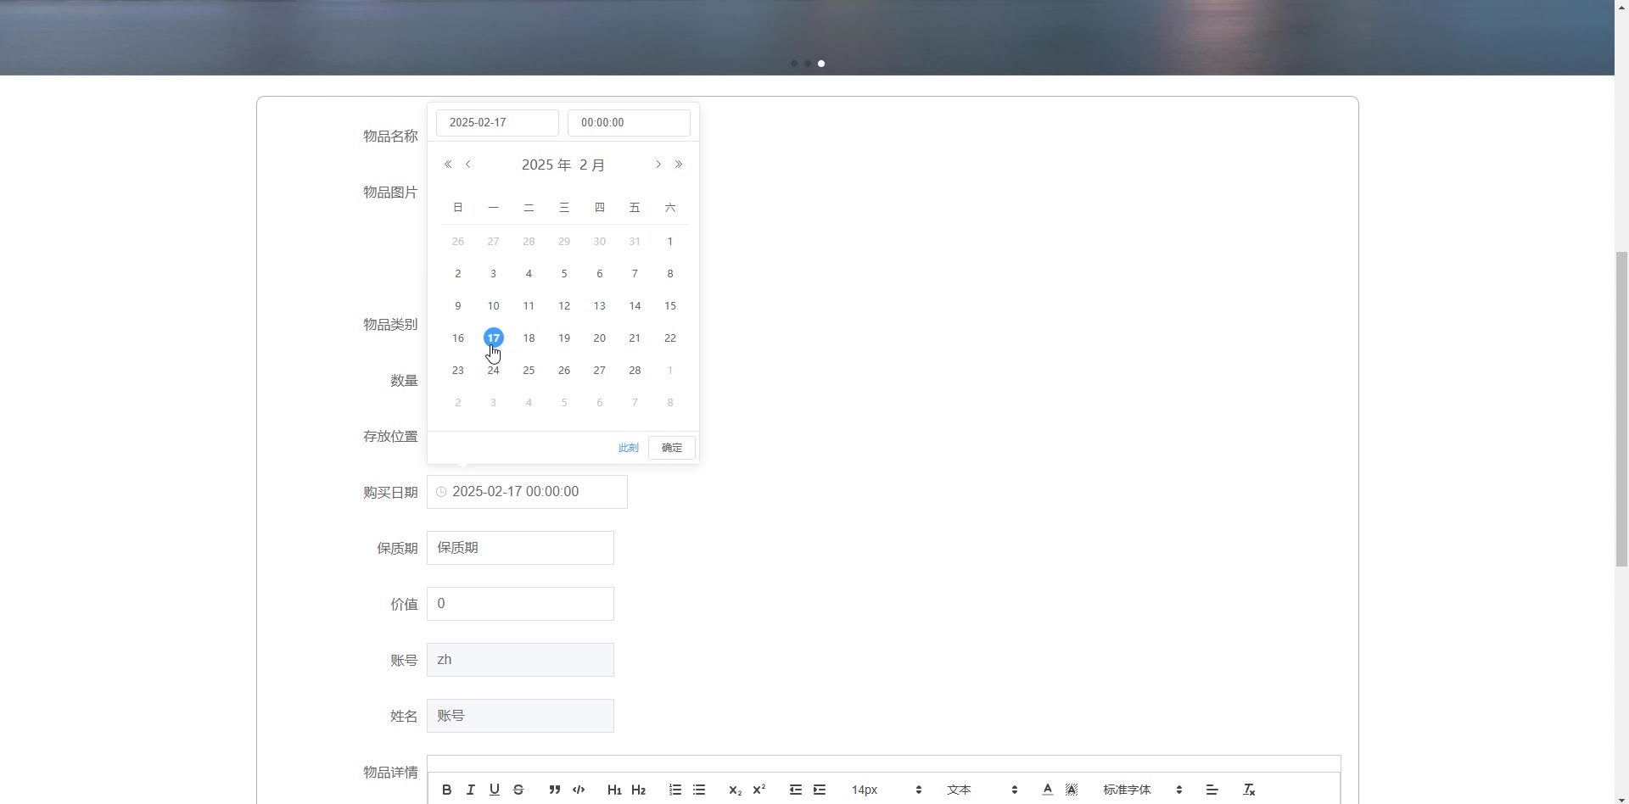Image resolution: width=1629 pixels, height=804 pixels.
Task: Toggle underline formatting in editor toolbar
Action: click(x=495, y=790)
